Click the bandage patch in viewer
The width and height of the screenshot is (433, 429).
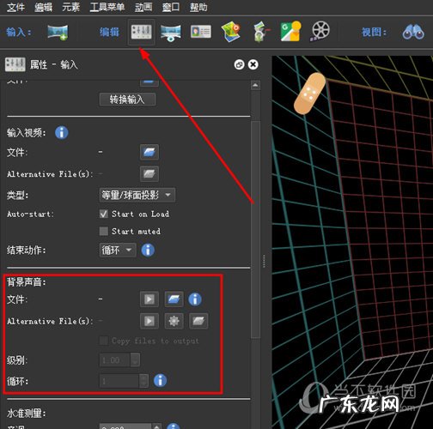309,94
